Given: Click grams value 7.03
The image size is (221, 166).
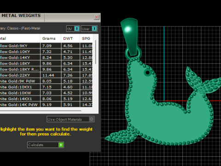Looking at the screenshot, I should tap(47, 93).
